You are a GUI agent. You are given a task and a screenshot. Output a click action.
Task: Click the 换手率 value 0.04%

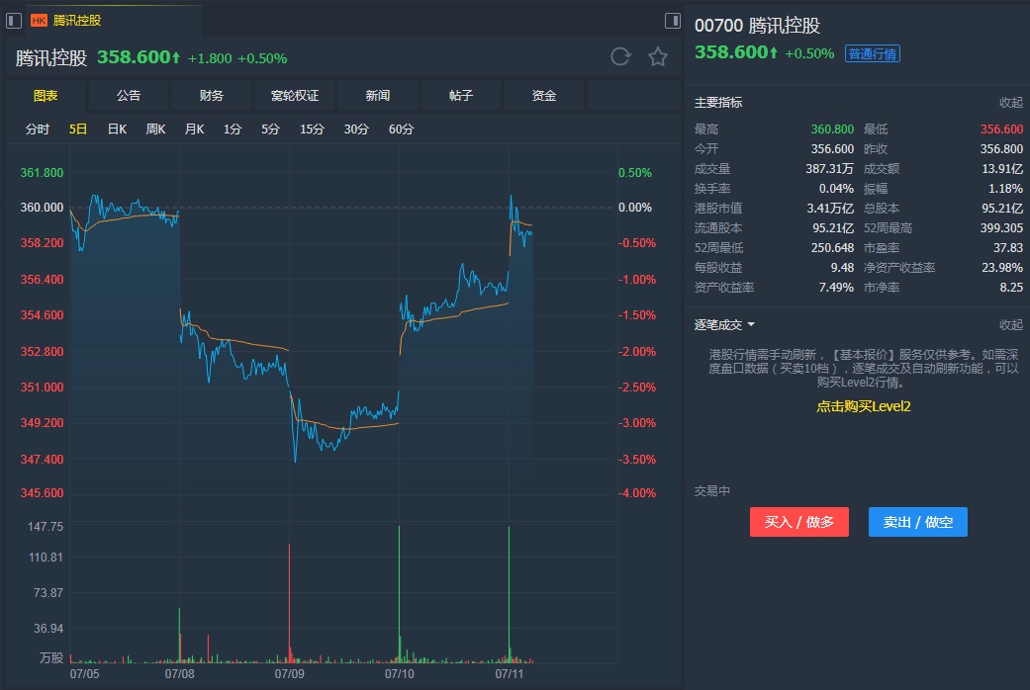click(x=836, y=189)
